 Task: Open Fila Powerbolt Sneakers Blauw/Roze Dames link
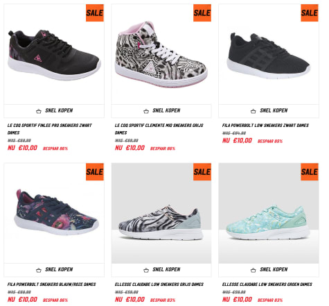tap(51, 284)
